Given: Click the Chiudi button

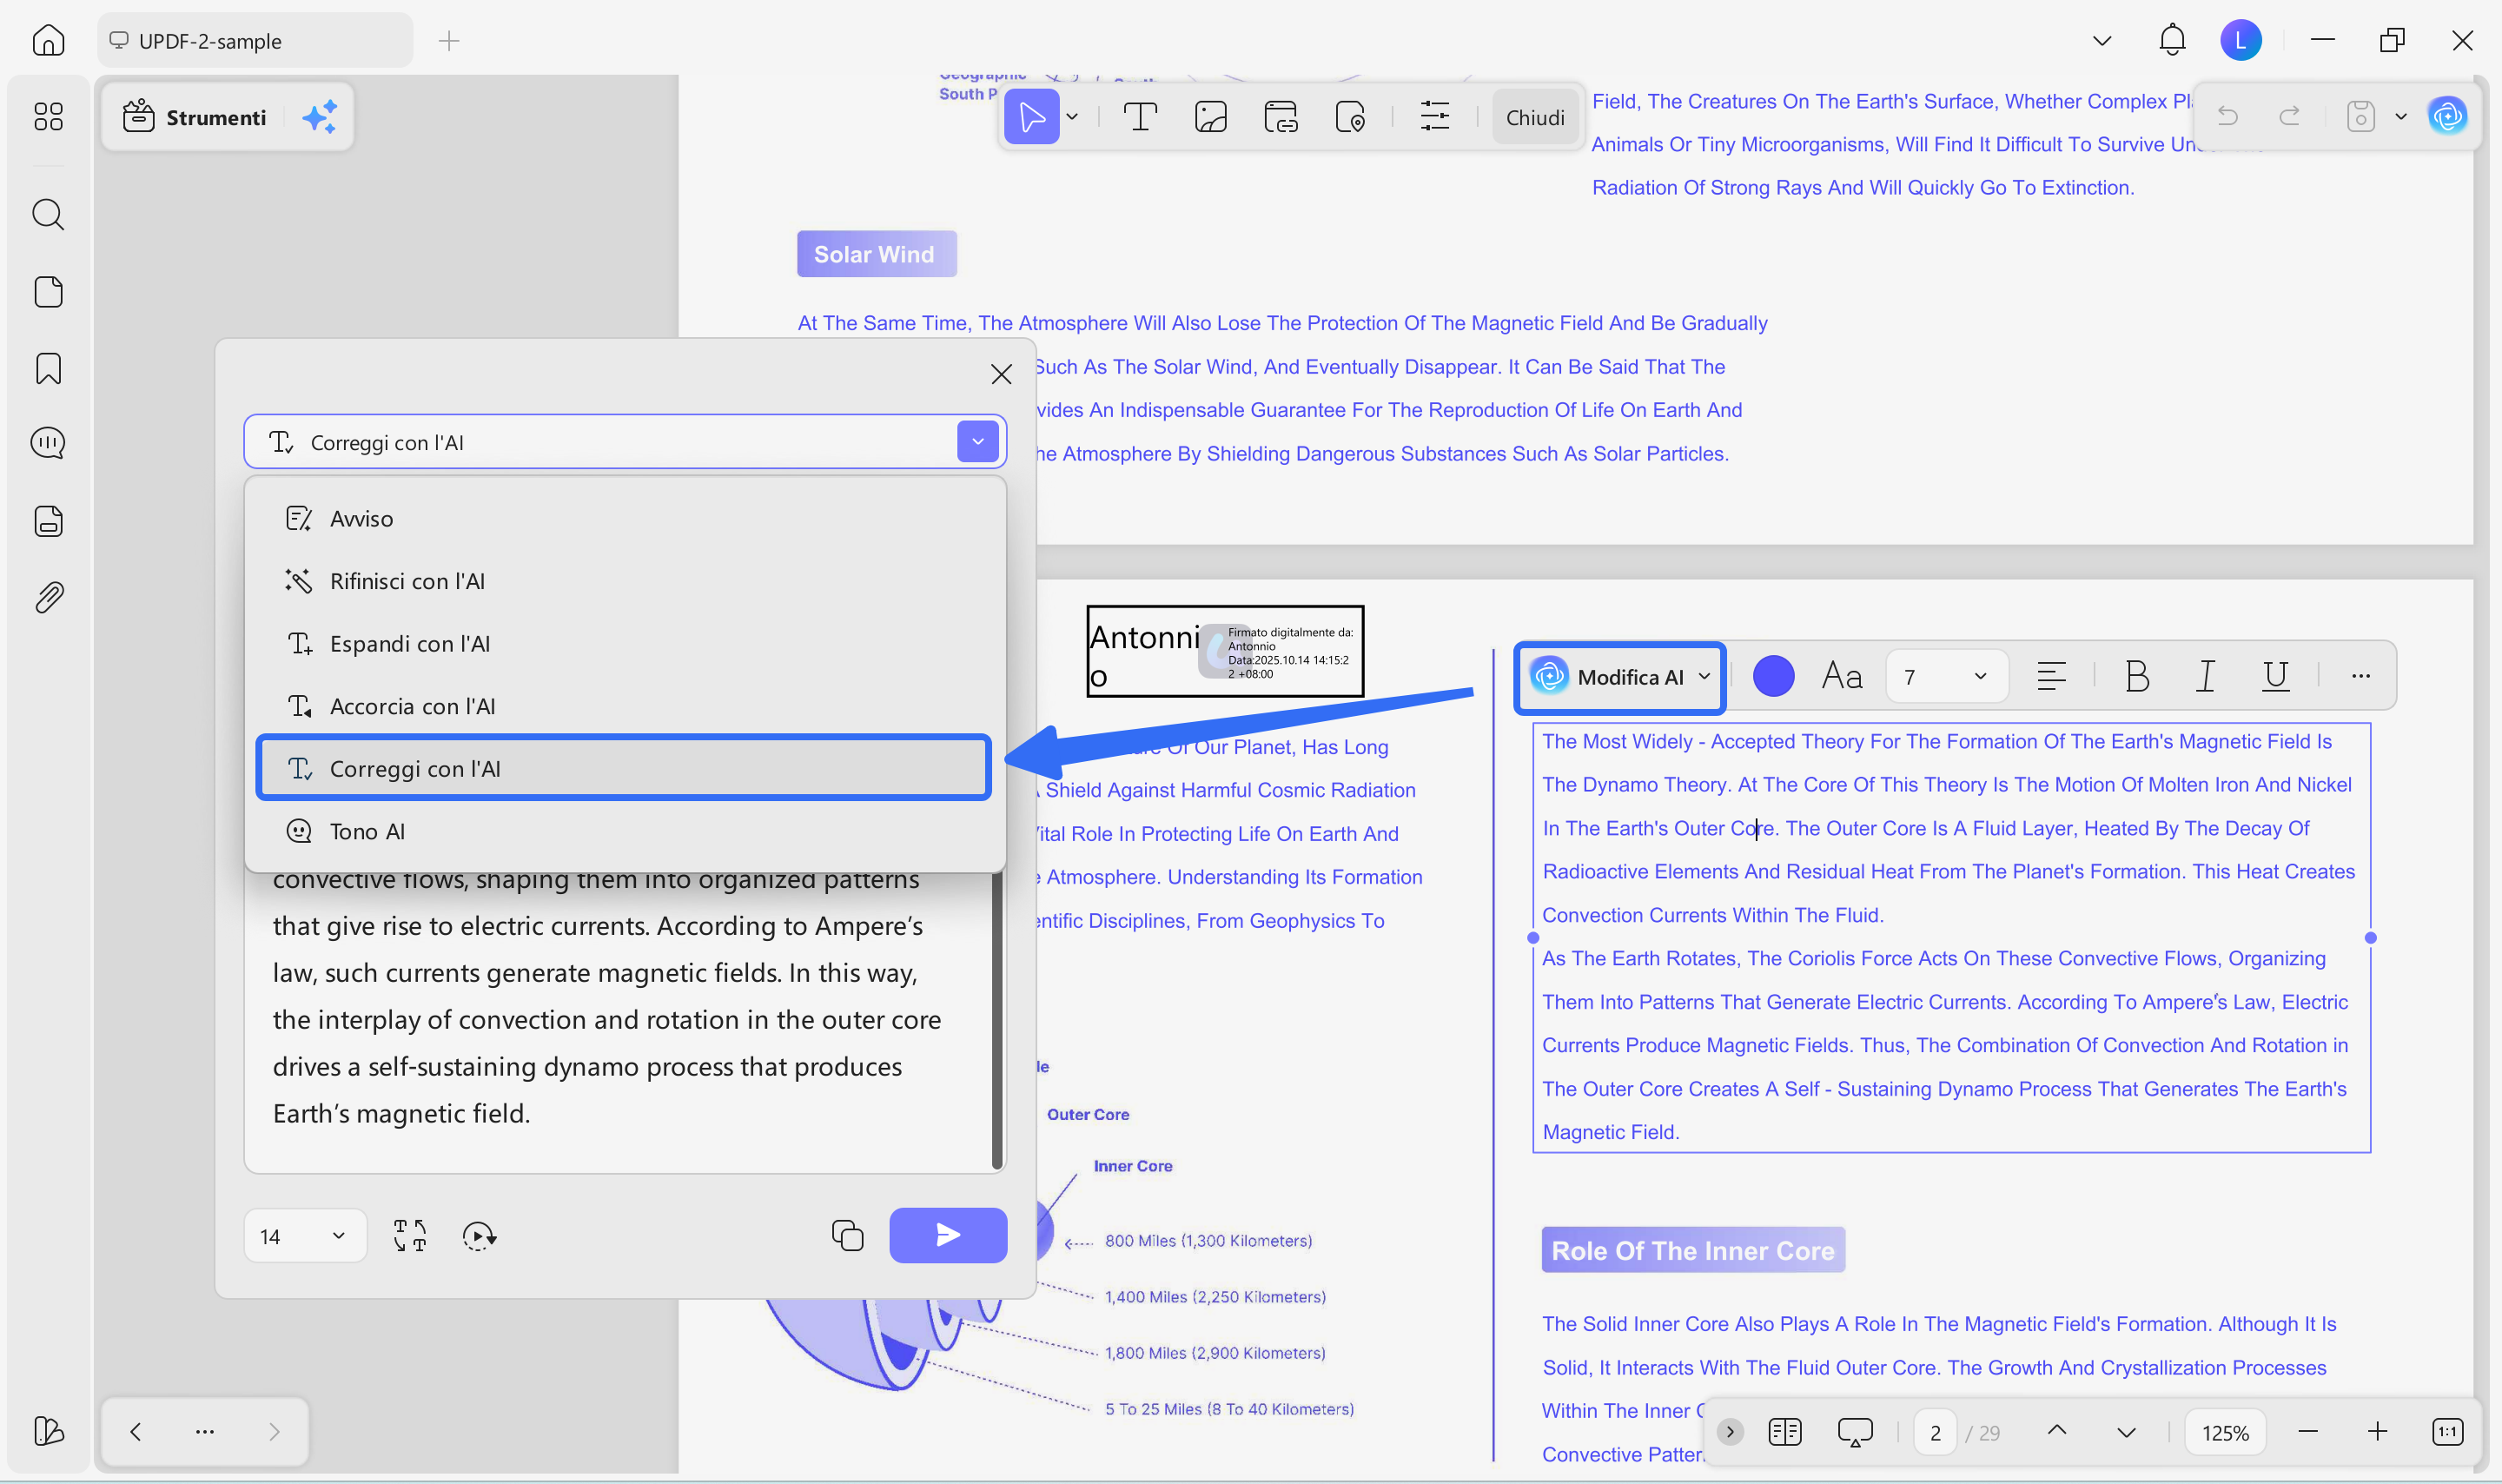Looking at the screenshot, I should pyautogui.click(x=1534, y=117).
